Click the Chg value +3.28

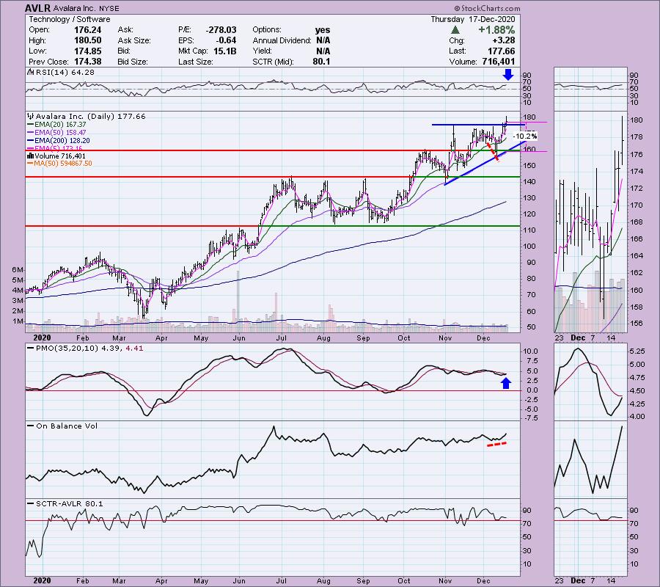pos(503,40)
